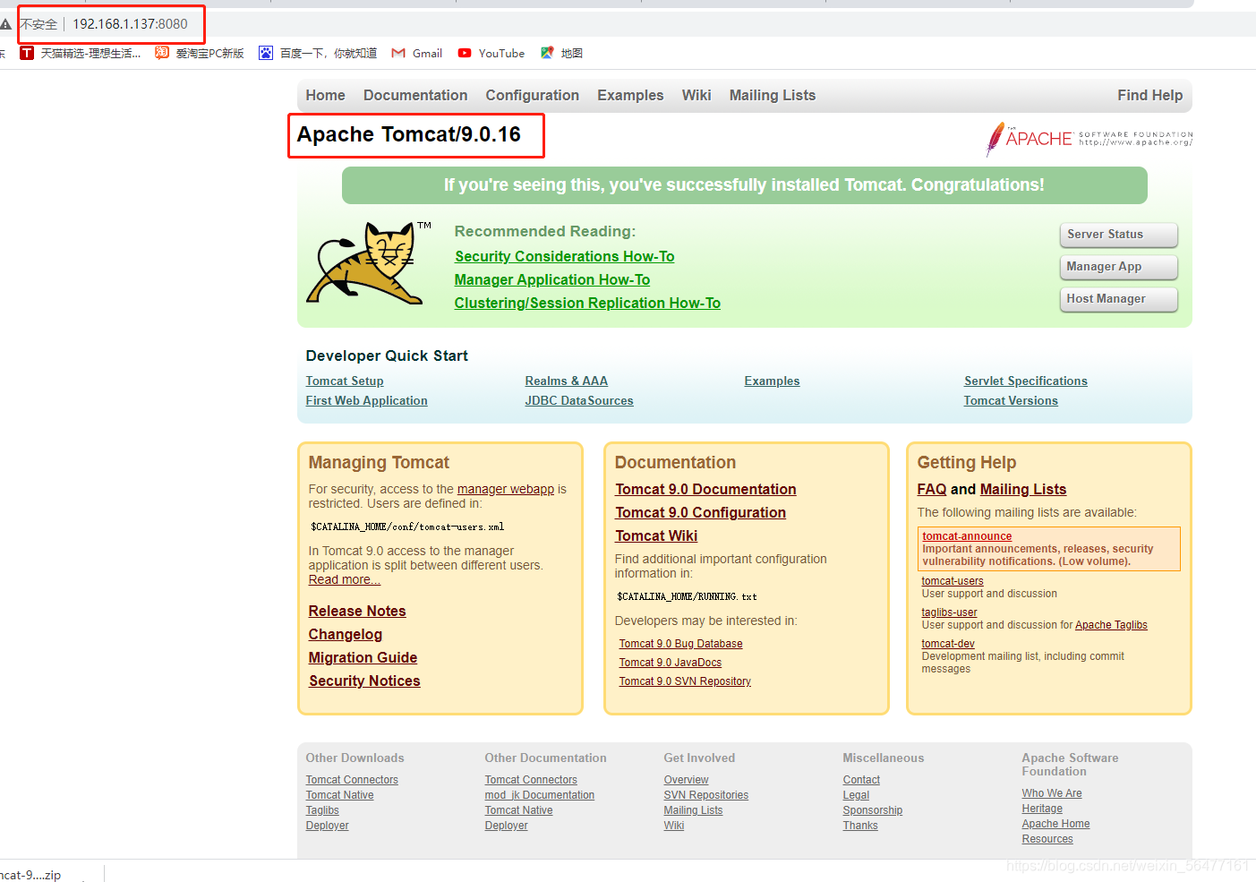Open the Changelog link
This screenshot has width=1256, height=882.
(x=345, y=634)
